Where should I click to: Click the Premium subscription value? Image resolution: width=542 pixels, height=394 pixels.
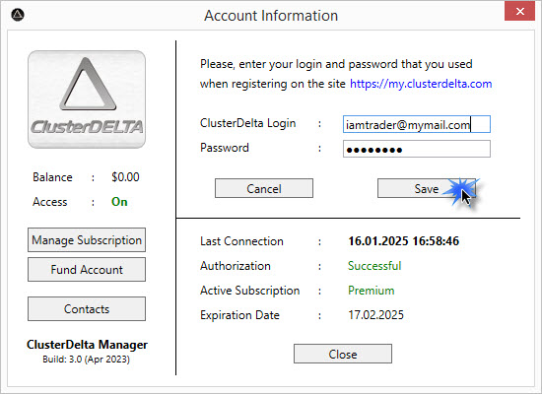pyautogui.click(x=371, y=291)
